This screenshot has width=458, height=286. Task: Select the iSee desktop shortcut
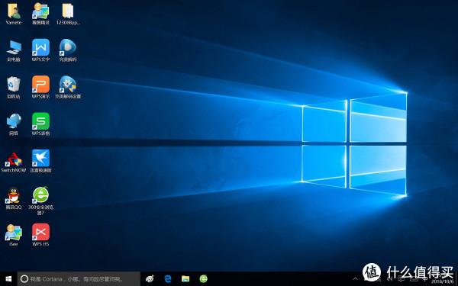click(x=14, y=235)
